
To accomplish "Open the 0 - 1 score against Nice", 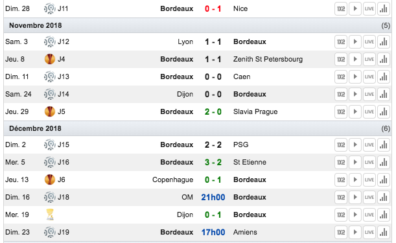I will pyautogui.click(x=213, y=8).
